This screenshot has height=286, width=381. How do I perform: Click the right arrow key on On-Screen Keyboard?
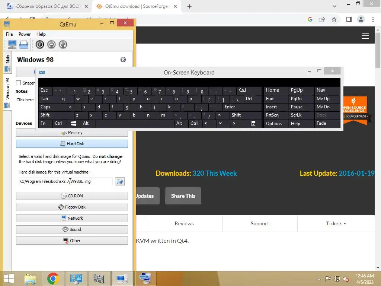[234, 123]
